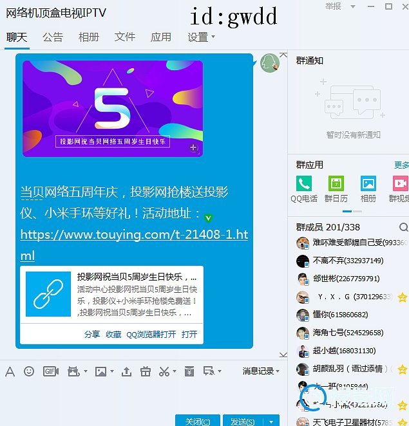The image size is (409, 426).
Task: Click the send picture icon
Action: (x=100, y=371)
